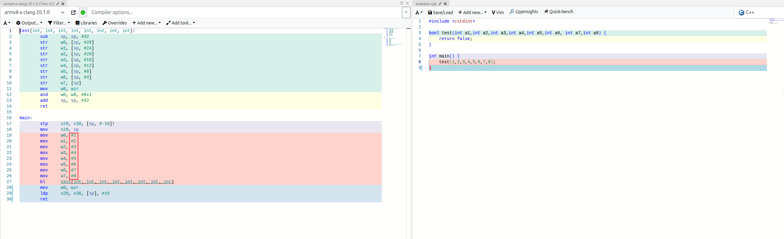
Task: Maximize the compiler output pane
Action: (x=402, y=3)
